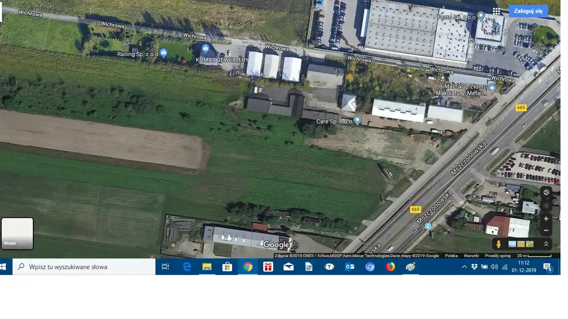Viewport: 568px width, 319px height.
Task: Open the Warunki terms link
Action: point(471,256)
